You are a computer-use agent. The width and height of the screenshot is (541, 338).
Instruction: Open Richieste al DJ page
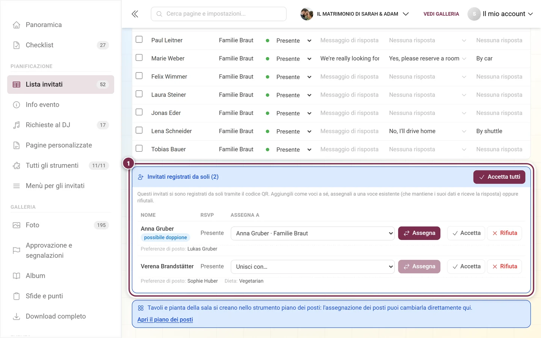coord(60,125)
